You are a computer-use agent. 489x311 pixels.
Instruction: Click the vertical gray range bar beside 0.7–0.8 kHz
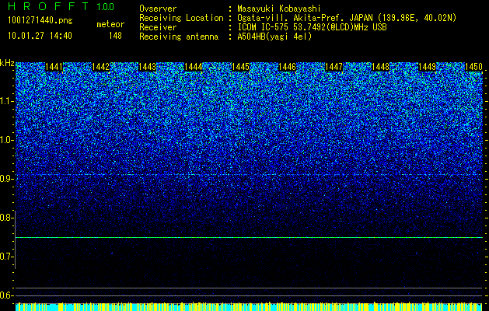(x=16, y=239)
